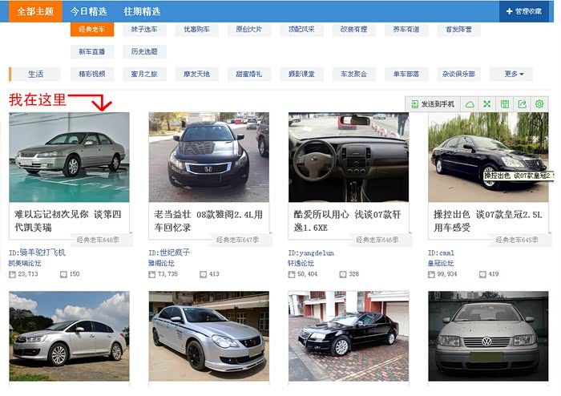Go to 轩逸论坛 forum link

coord(301,264)
